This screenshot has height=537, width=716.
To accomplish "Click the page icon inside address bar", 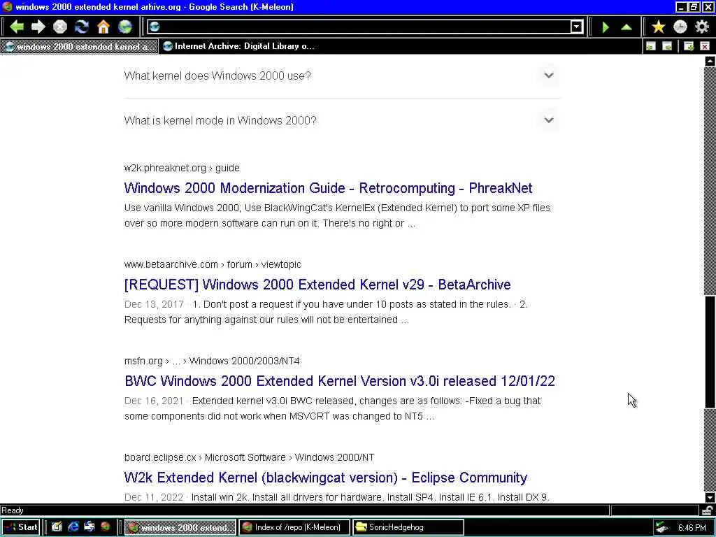I will point(155,27).
